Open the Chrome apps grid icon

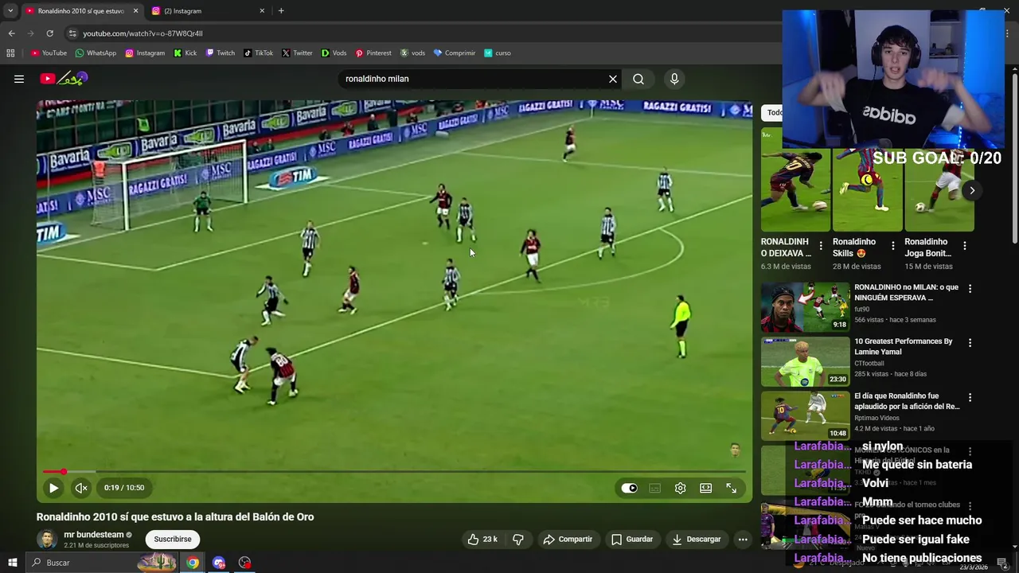[x=10, y=53]
